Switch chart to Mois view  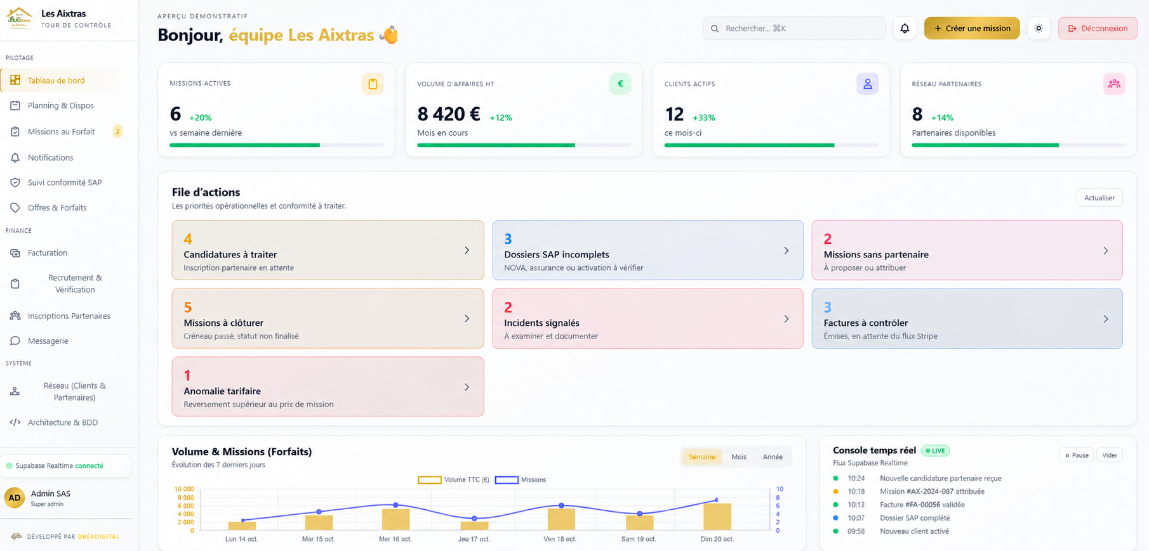pyautogui.click(x=739, y=457)
